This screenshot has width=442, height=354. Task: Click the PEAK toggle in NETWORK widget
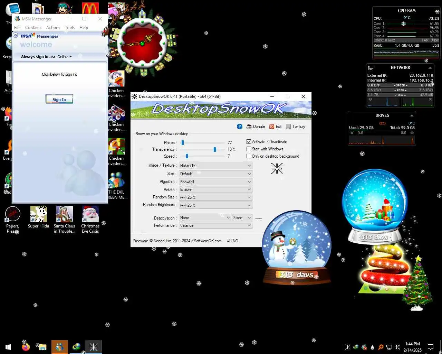[401, 90]
